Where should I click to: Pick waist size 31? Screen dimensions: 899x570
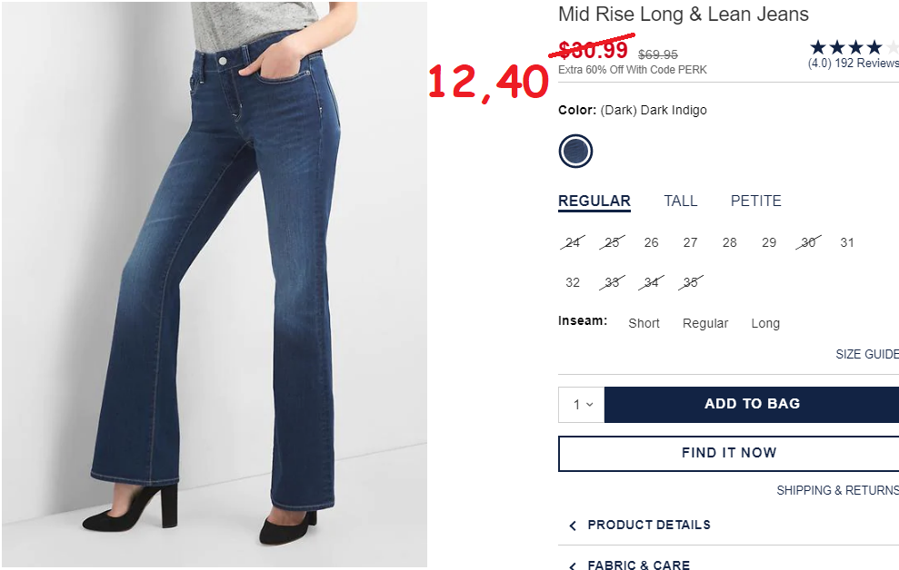click(847, 242)
